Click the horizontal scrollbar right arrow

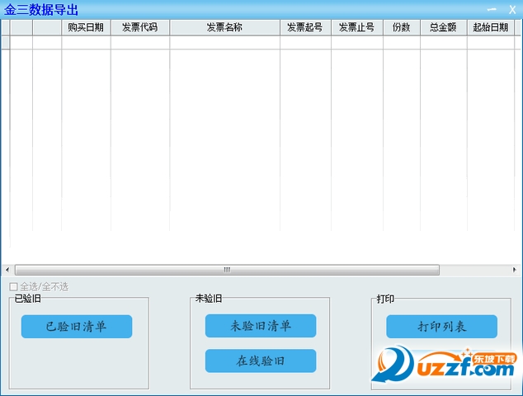point(515,270)
